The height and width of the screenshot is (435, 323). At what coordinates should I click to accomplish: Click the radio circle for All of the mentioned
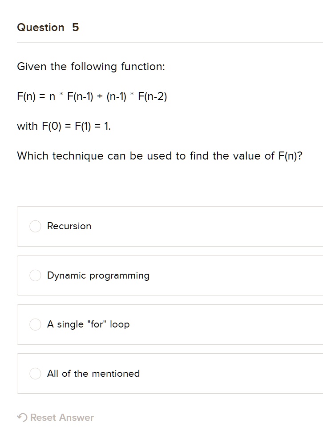click(x=35, y=374)
